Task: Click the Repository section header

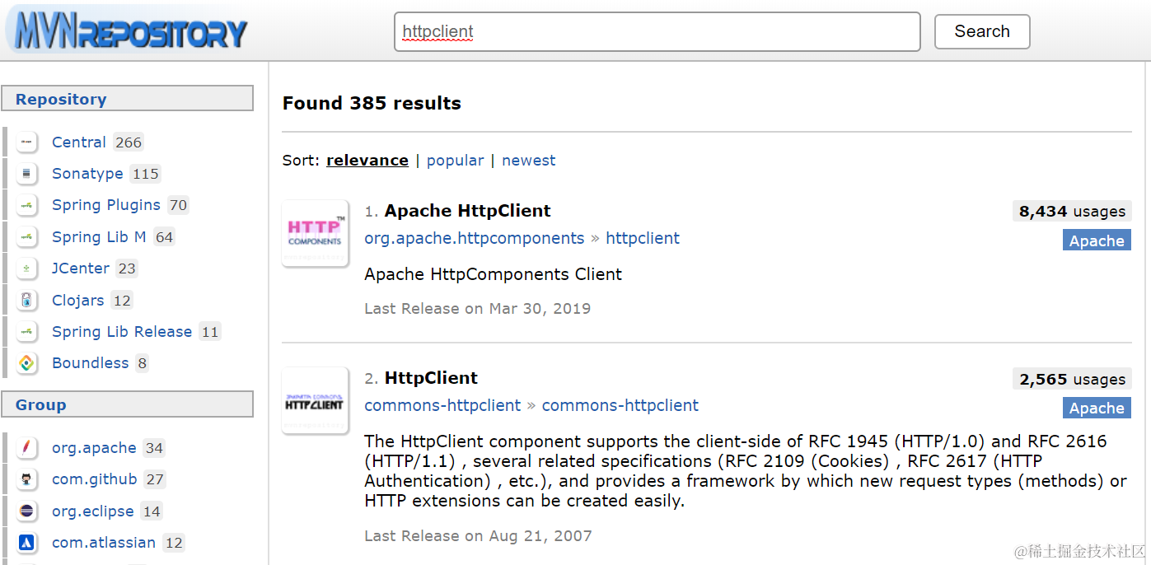Action: (x=127, y=99)
